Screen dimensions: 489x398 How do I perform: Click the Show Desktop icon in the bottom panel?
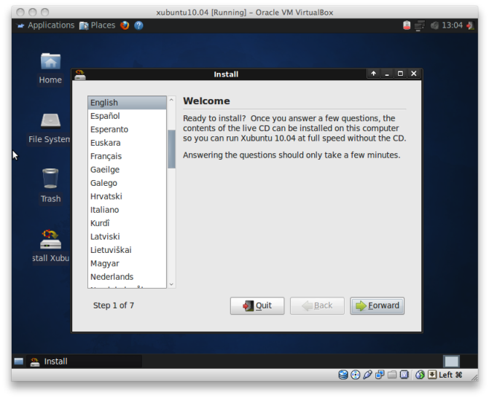click(x=19, y=362)
